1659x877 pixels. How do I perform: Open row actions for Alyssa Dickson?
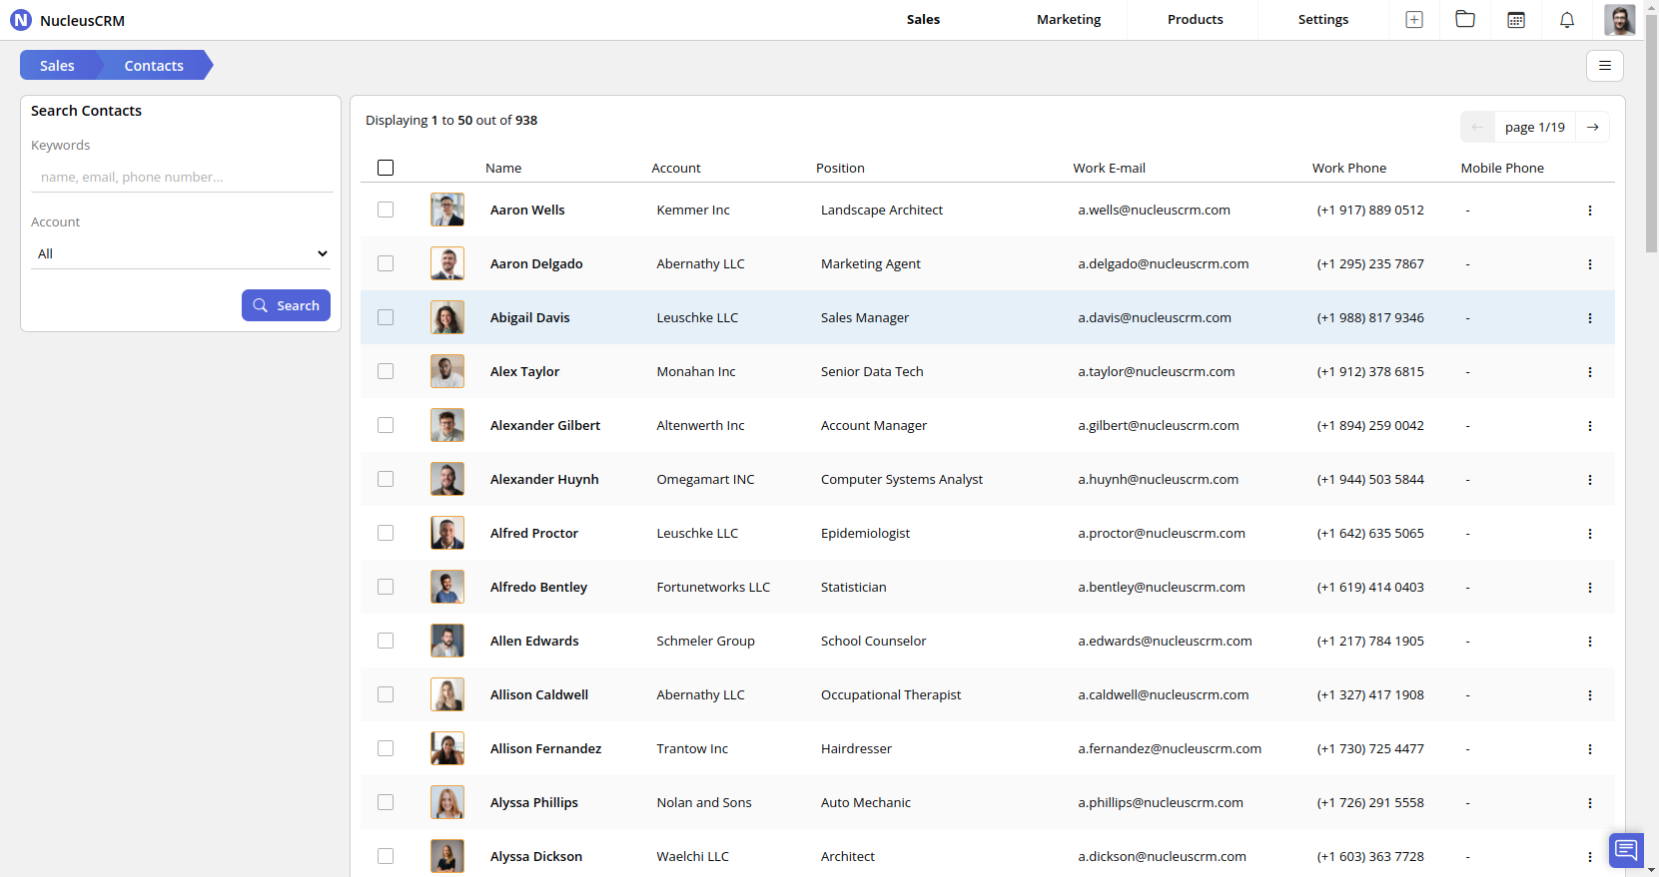pyautogui.click(x=1590, y=857)
